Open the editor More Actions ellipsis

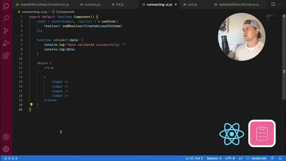coord(280,4)
